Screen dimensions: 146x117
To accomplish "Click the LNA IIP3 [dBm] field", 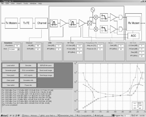I will click(x=58, y=49).
